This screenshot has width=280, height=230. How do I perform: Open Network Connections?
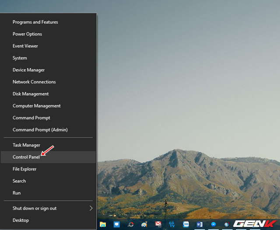[x=34, y=82]
